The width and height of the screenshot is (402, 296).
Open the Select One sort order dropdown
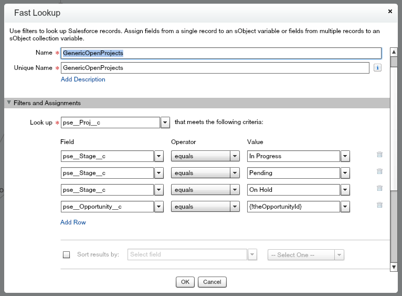339,255
